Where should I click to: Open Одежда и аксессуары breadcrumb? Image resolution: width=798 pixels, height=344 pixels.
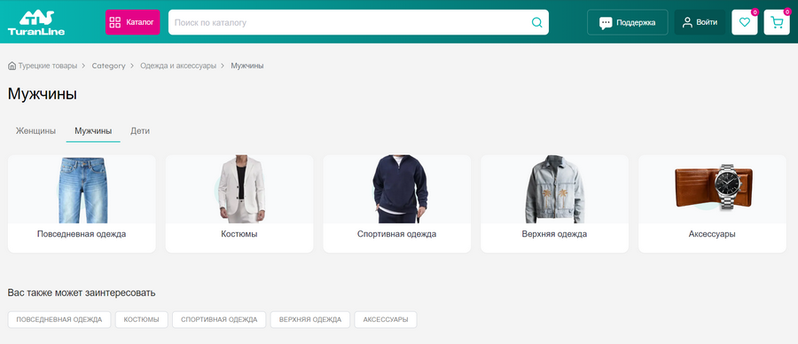point(178,66)
